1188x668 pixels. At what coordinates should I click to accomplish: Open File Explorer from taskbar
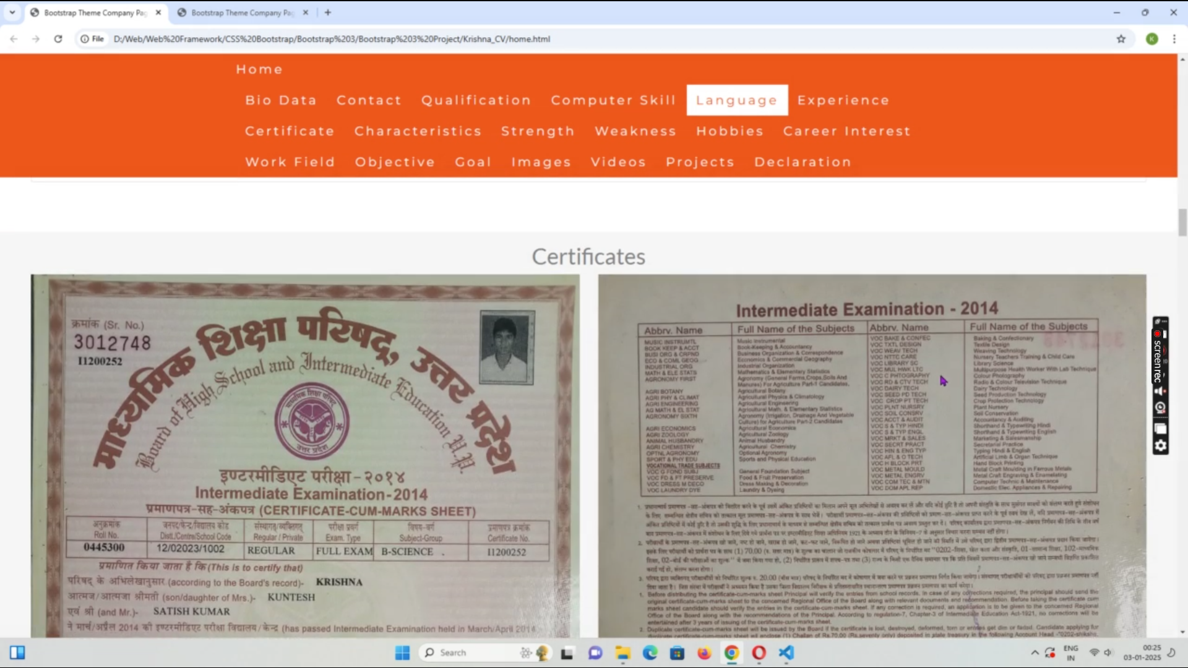pyautogui.click(x=622, y=653)
